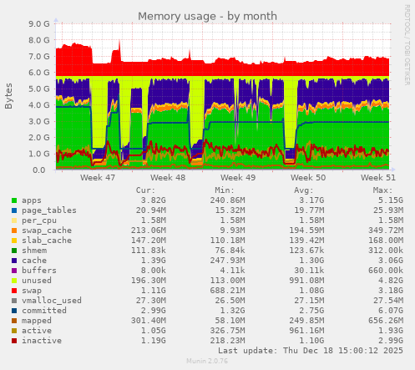Viewport: 415px width, 370px height.
Task: Click the 'Week 48' axis label
Action: [x=168, y=178]
